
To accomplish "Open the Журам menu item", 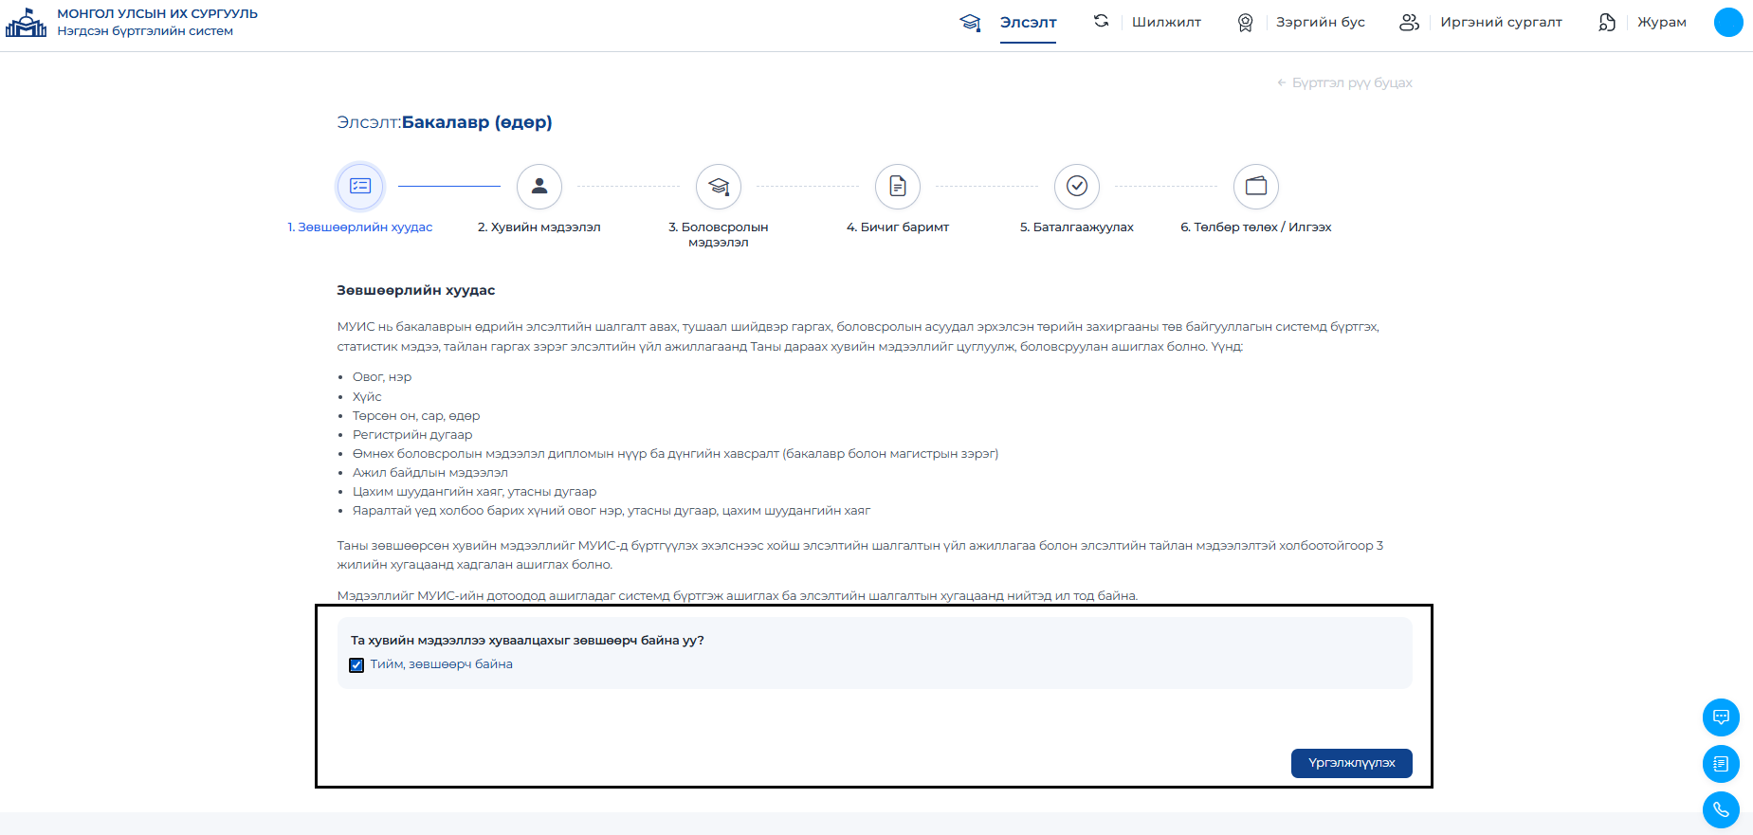I will coord(1662,22).
